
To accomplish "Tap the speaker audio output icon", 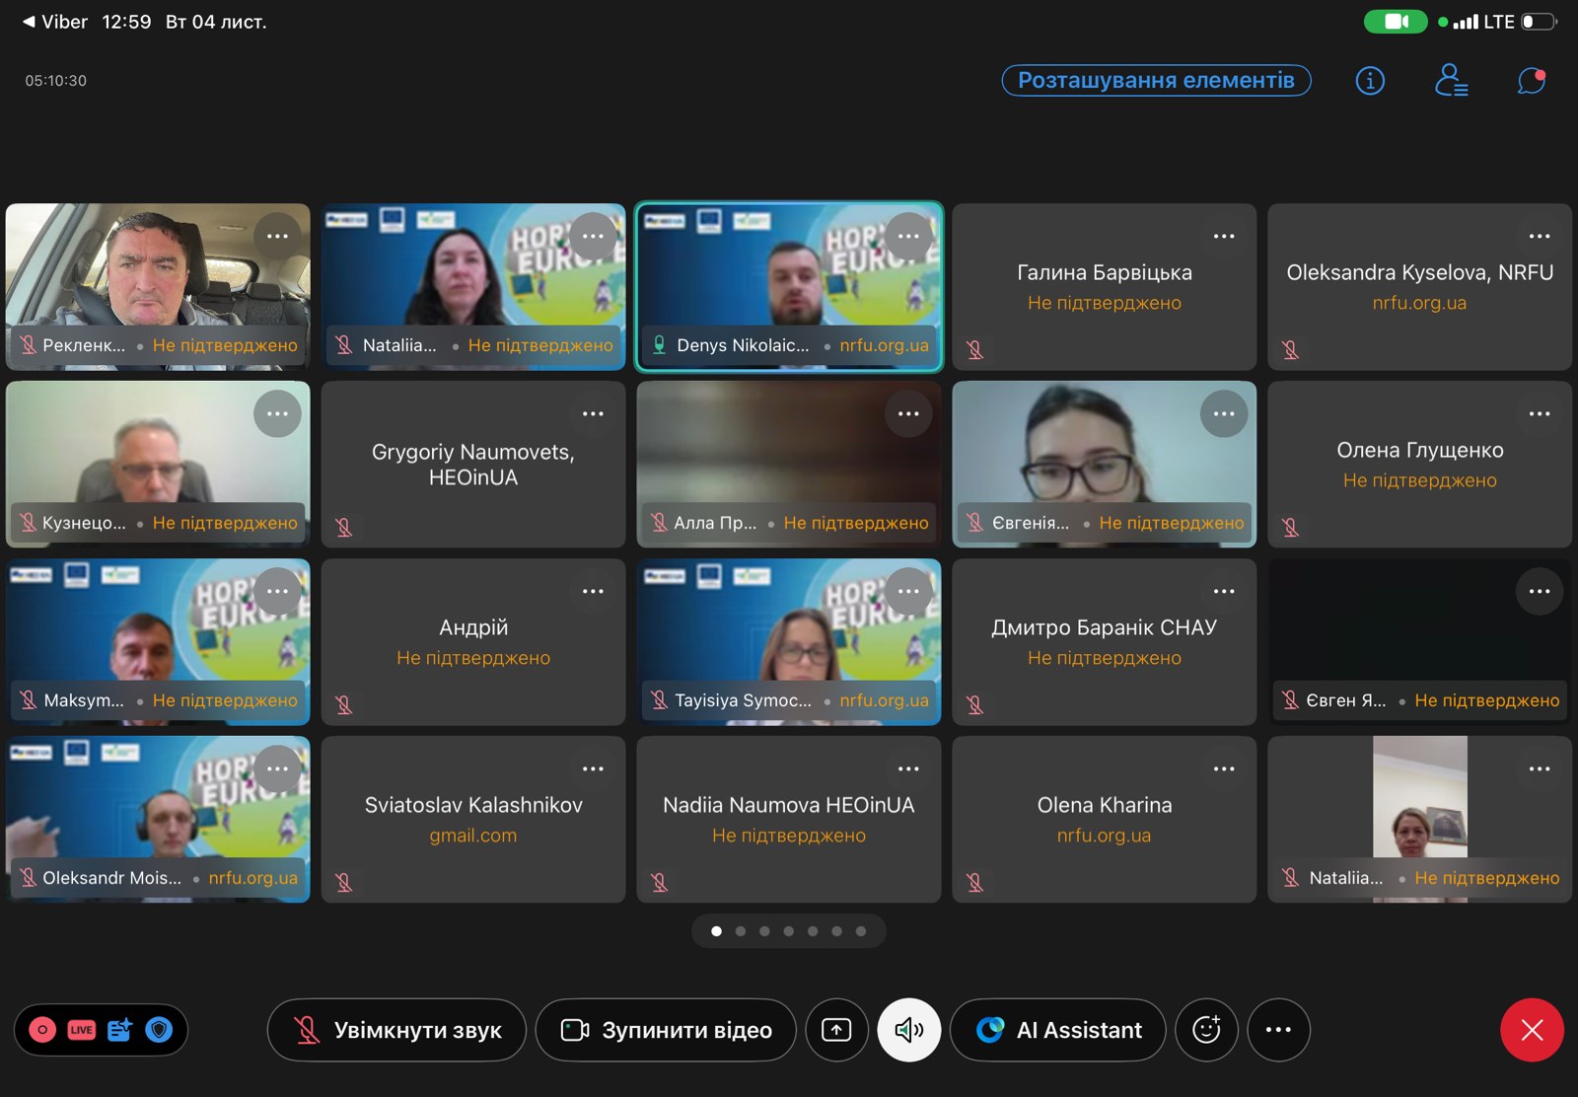I will pyautogui.click(x=908, y=1030).
